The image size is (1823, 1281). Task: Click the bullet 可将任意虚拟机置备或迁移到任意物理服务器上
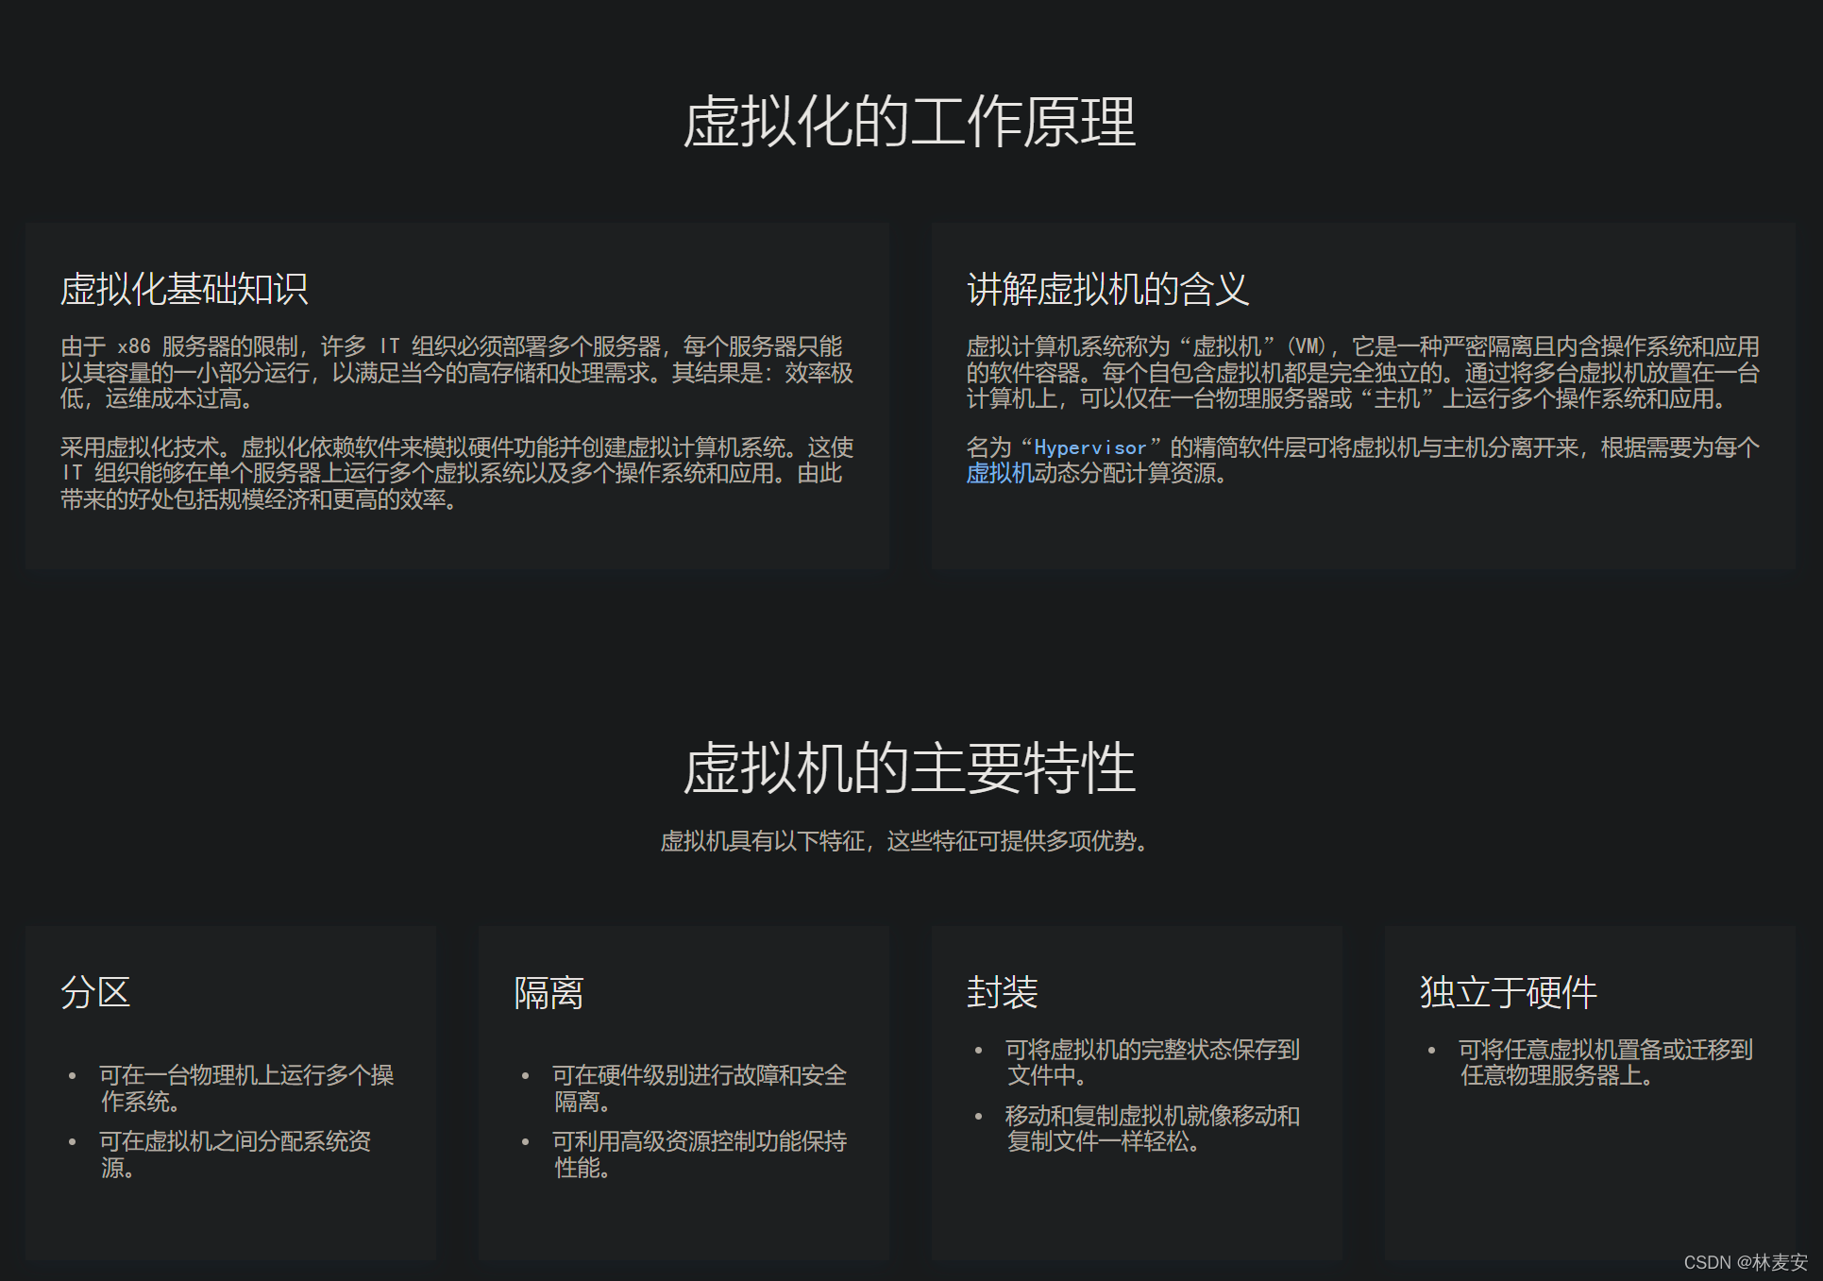pyautogui.click(x=1604, y=1062)
